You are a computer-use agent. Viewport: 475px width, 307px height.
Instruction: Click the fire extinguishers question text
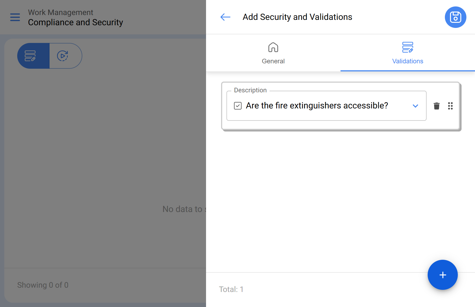(317, 106)
